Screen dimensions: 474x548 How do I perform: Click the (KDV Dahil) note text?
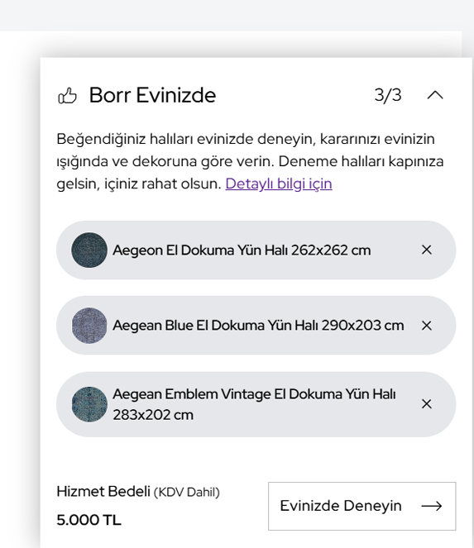(x=187, y=492)
